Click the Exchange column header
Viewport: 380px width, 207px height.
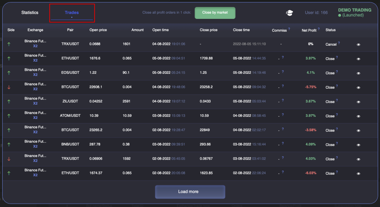pyautogui.click(x=35, y=30)
